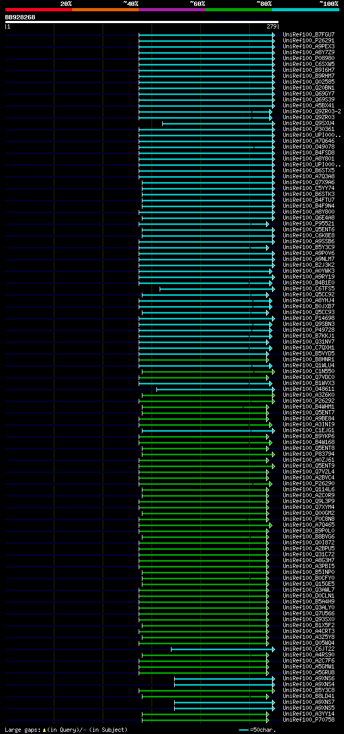Select the UniRef100_Q9L3P9 label
Viewport: 344px width, 734px height.
click(309, 501)
